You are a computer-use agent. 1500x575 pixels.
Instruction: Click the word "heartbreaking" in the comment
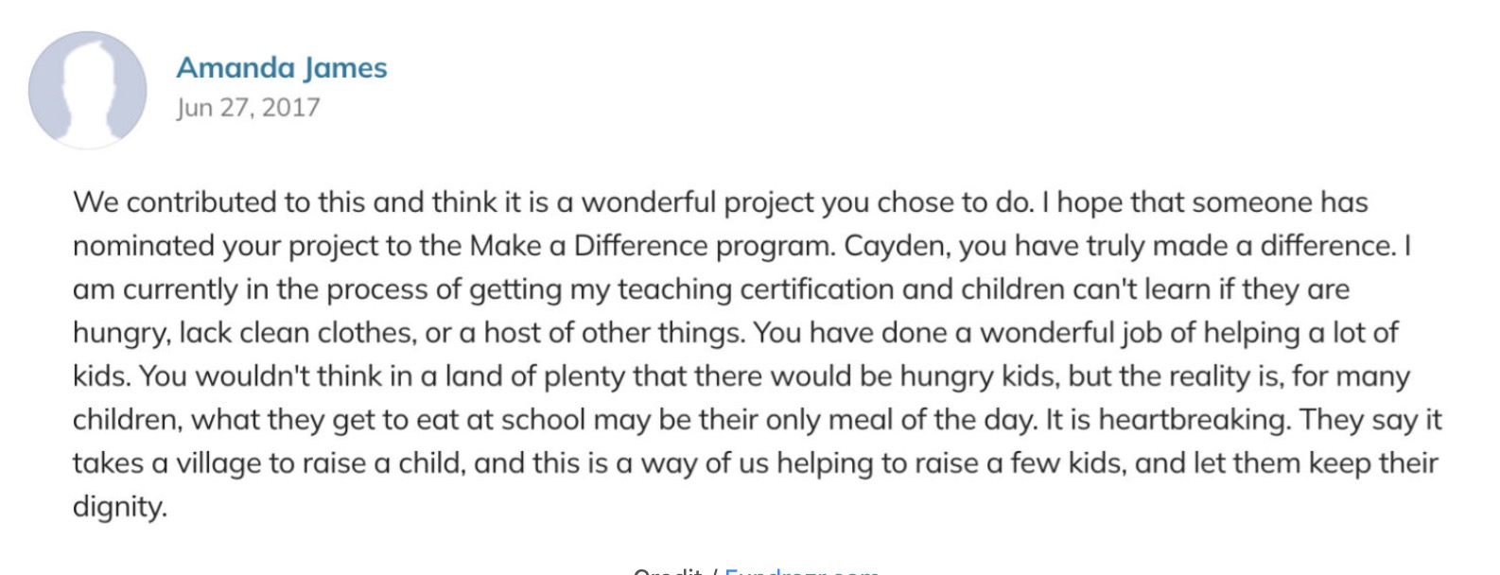1194,420
